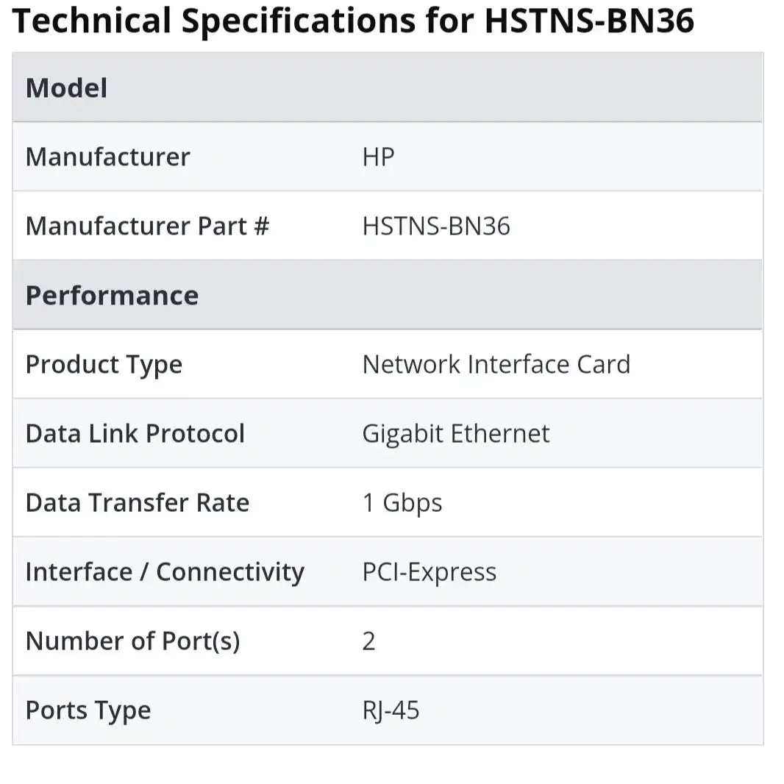Select the 1 Gbps value
Screen dimensions: 784x784
point(402,503)
